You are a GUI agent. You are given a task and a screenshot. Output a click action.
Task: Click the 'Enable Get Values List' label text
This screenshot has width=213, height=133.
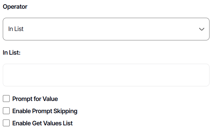pos(42,123)
